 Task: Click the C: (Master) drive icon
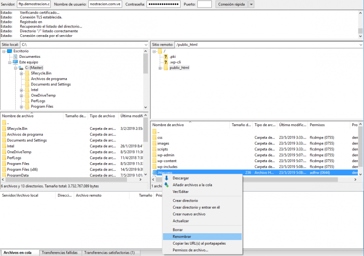pyautogui.click(x=21, y=68)
